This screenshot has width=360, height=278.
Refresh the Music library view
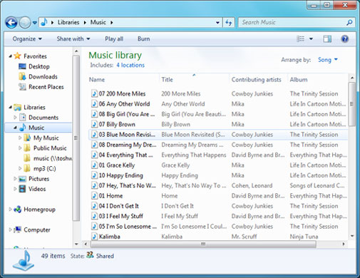pos(229,23)
